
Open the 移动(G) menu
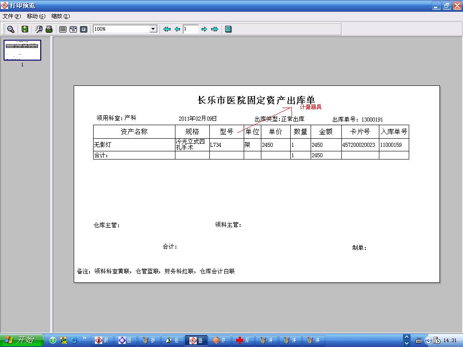click(x=36, y=16)
